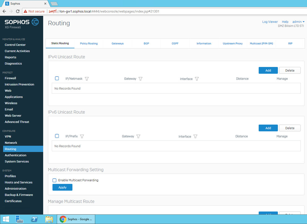Tick the IPv4 select-all checkbox
307x224 pixels.
(57, 78)
